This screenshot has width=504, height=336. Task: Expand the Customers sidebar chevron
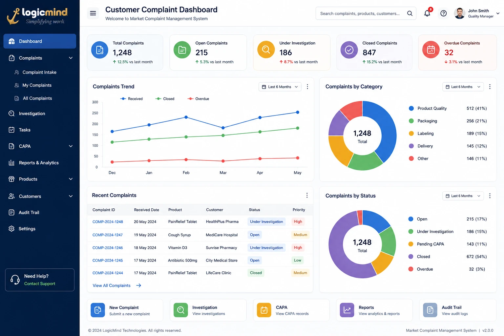coord(71,196)
